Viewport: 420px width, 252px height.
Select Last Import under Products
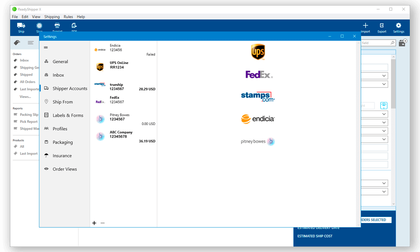point(28,154)
